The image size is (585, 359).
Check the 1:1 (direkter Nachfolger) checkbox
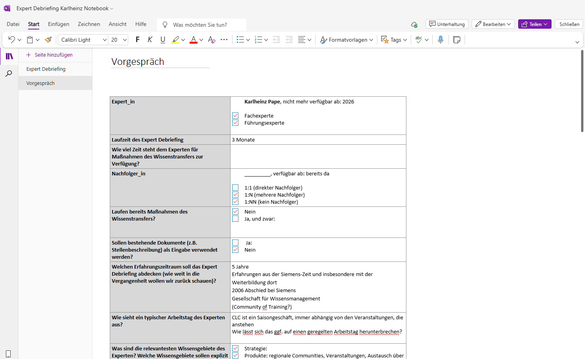click(235, 188)
